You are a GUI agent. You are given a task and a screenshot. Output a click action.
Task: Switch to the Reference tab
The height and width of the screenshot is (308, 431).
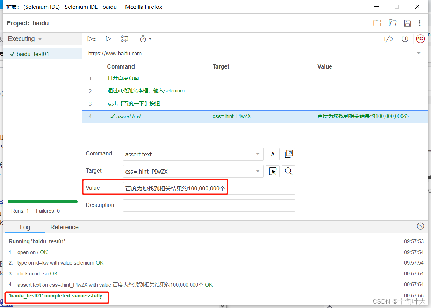(x=64, y=227)
